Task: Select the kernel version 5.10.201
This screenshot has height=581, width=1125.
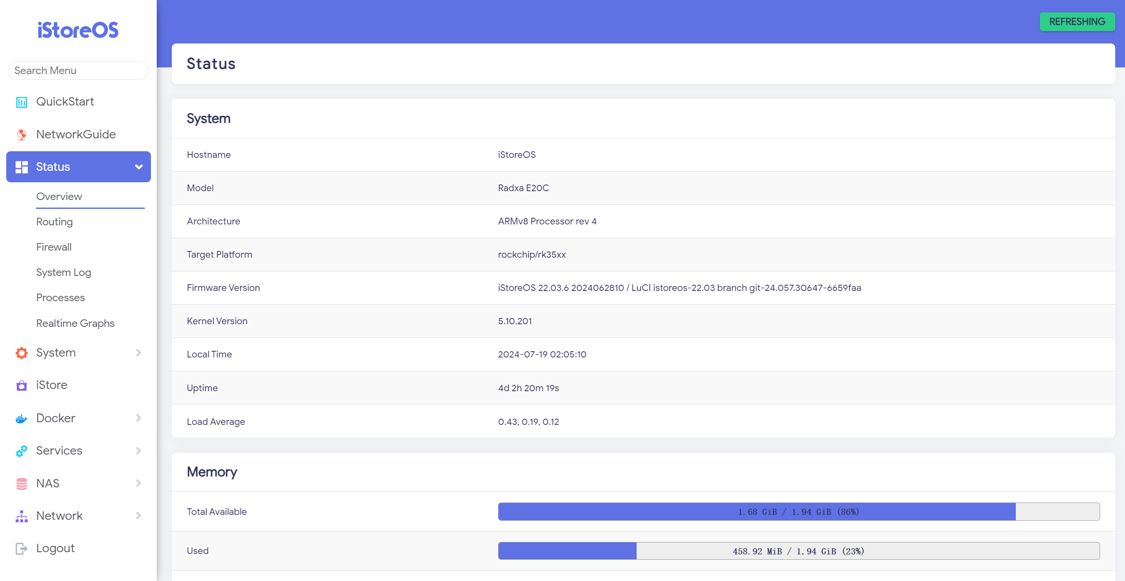Action: pos(515,321)
